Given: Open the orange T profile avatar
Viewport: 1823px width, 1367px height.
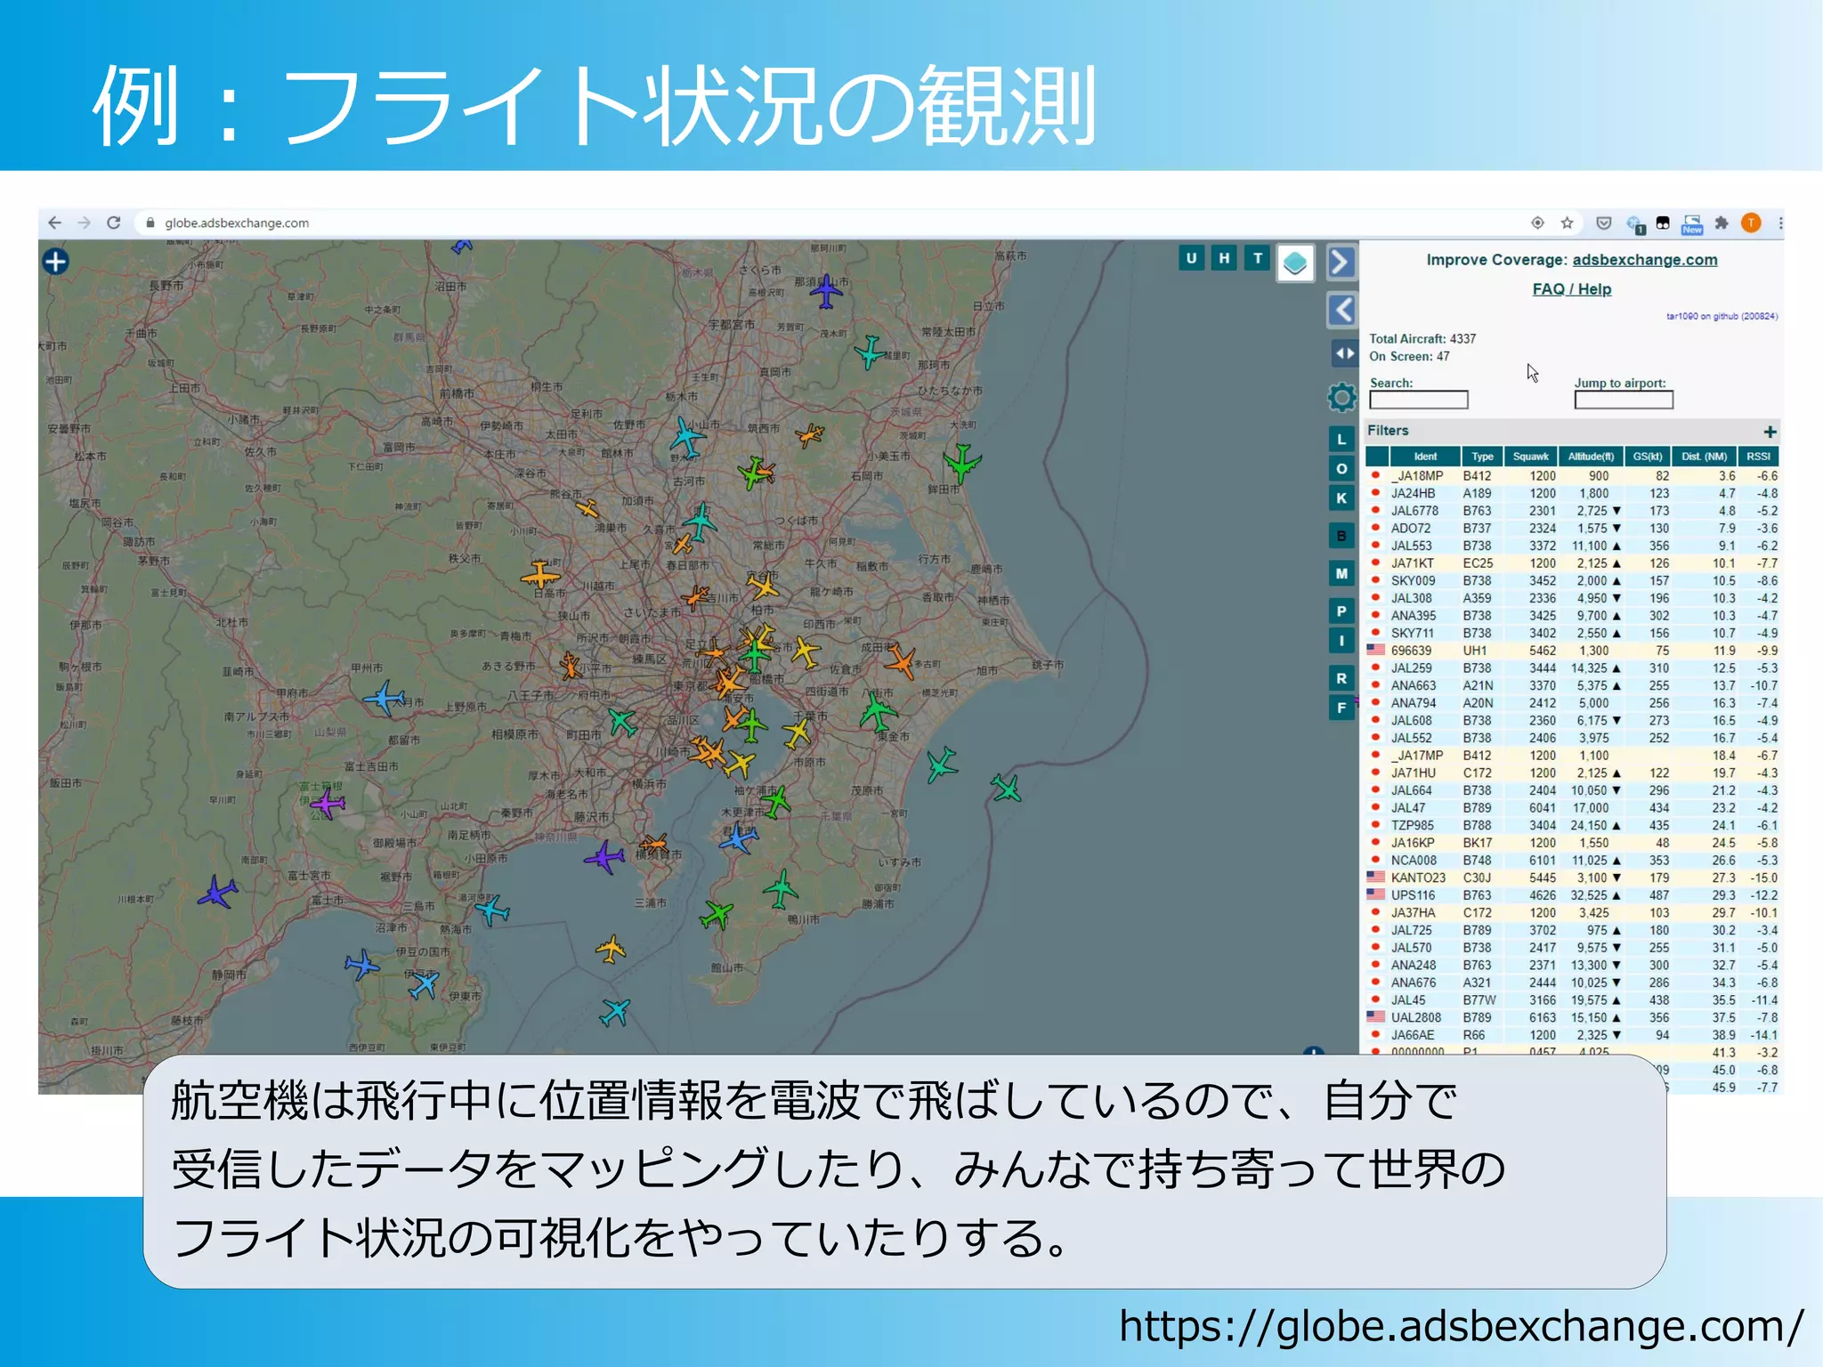Looking at the screenshot, I should [x=1751, y=223].
